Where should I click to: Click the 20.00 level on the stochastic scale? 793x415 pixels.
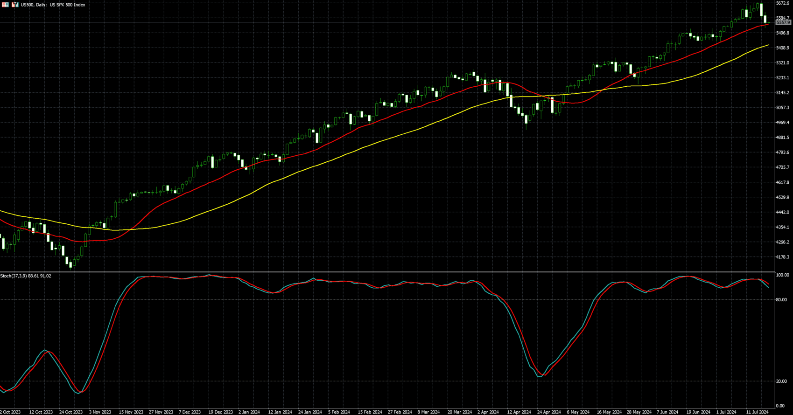tap(781, 381)
